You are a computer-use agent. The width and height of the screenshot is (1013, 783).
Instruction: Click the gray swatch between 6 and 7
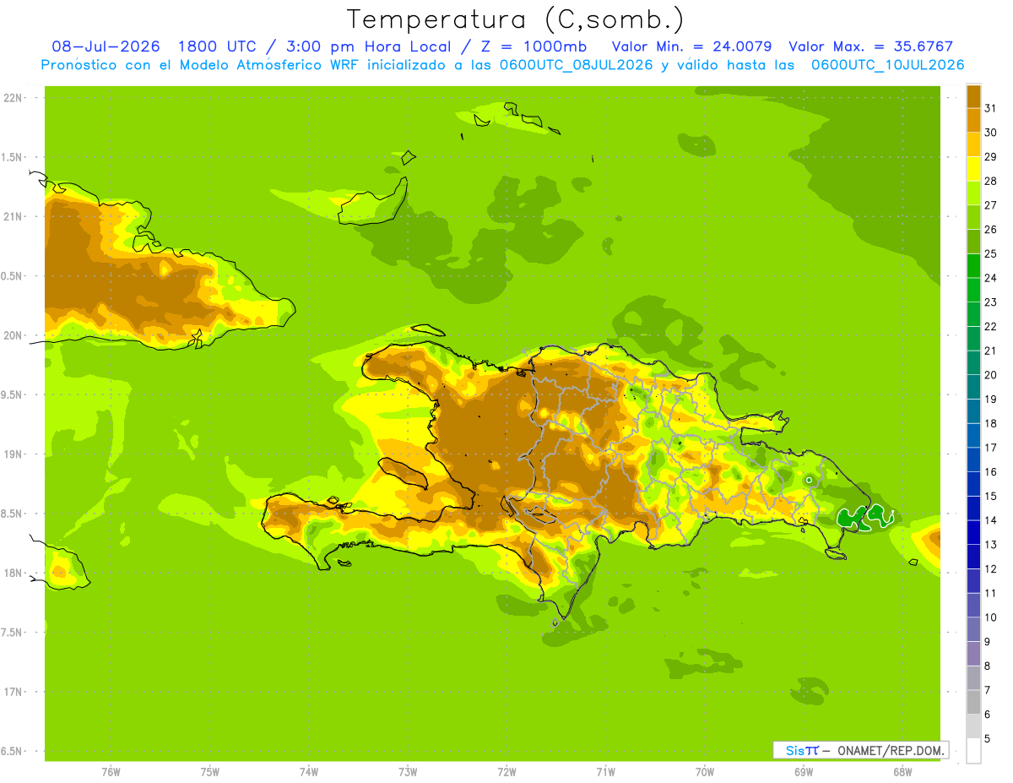973,702
